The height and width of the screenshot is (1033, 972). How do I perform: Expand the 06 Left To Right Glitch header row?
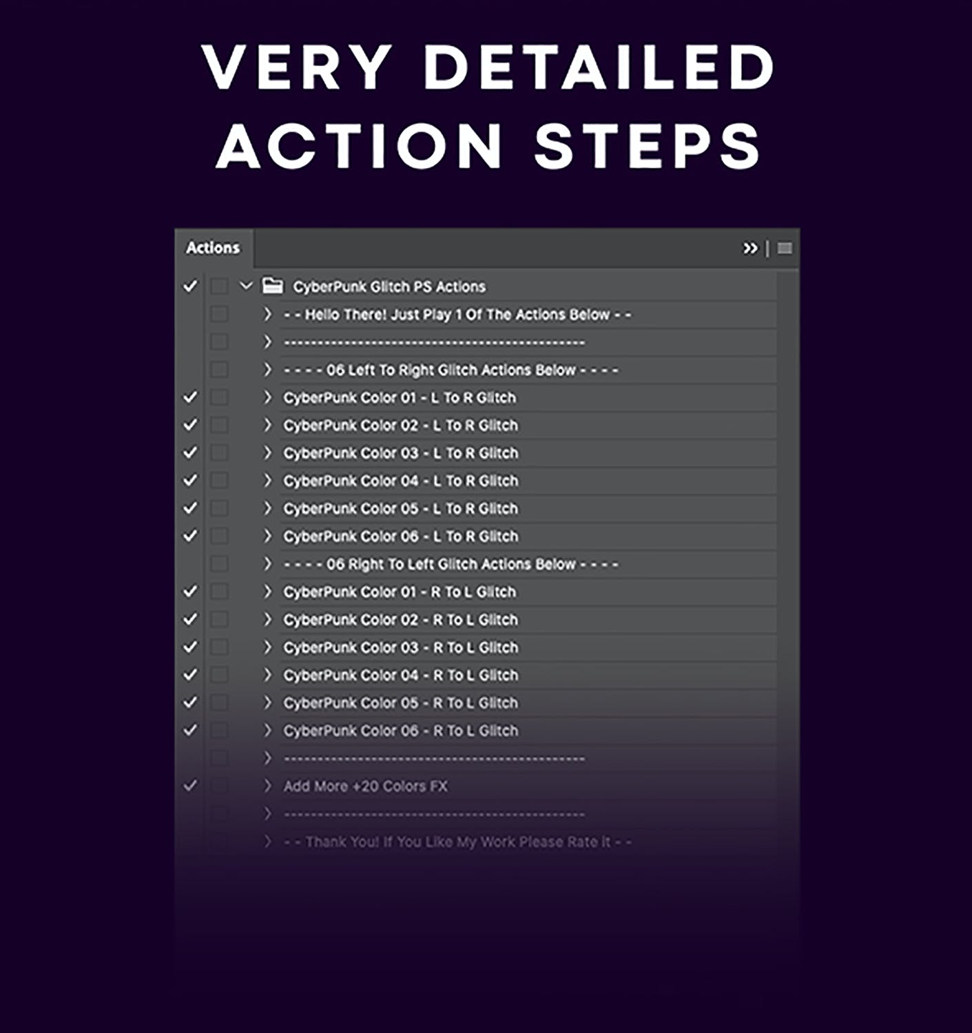click(268, 370)
